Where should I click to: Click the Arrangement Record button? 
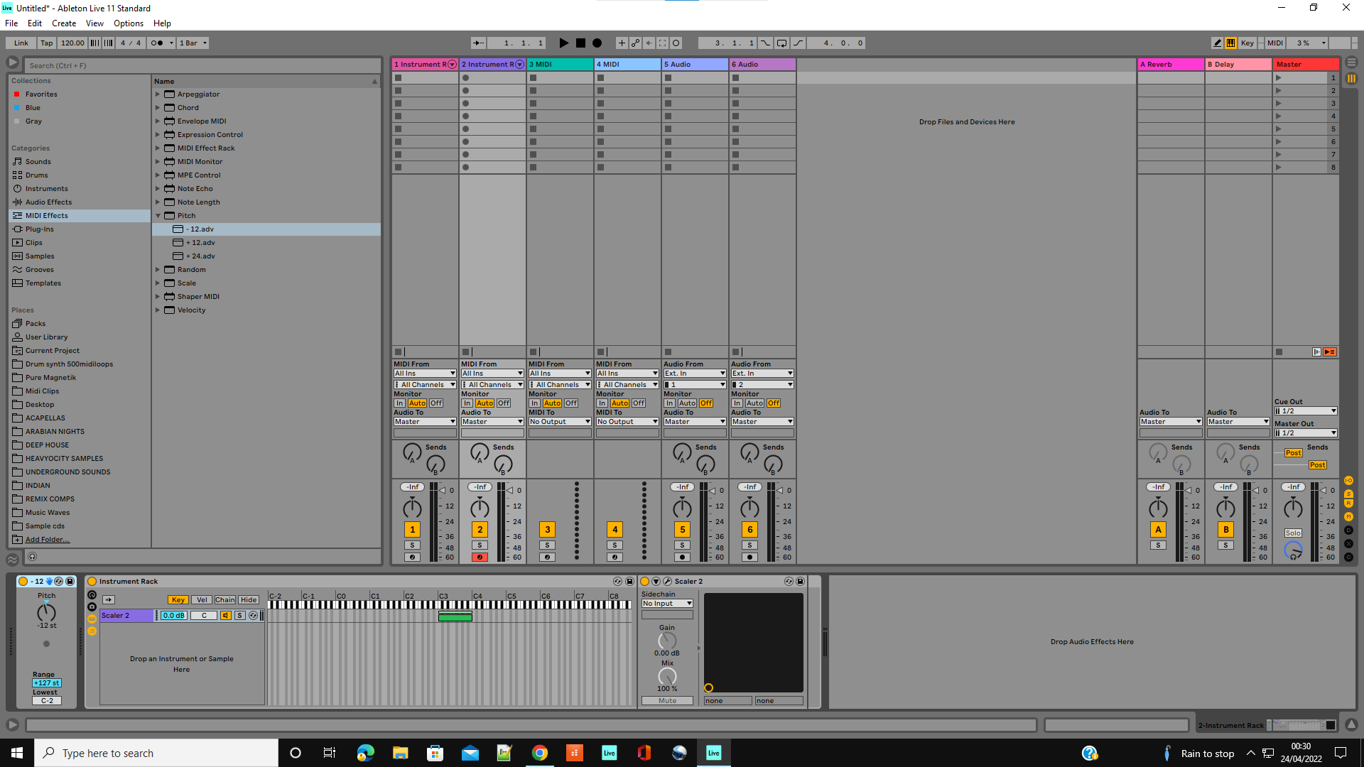point(597,43)
